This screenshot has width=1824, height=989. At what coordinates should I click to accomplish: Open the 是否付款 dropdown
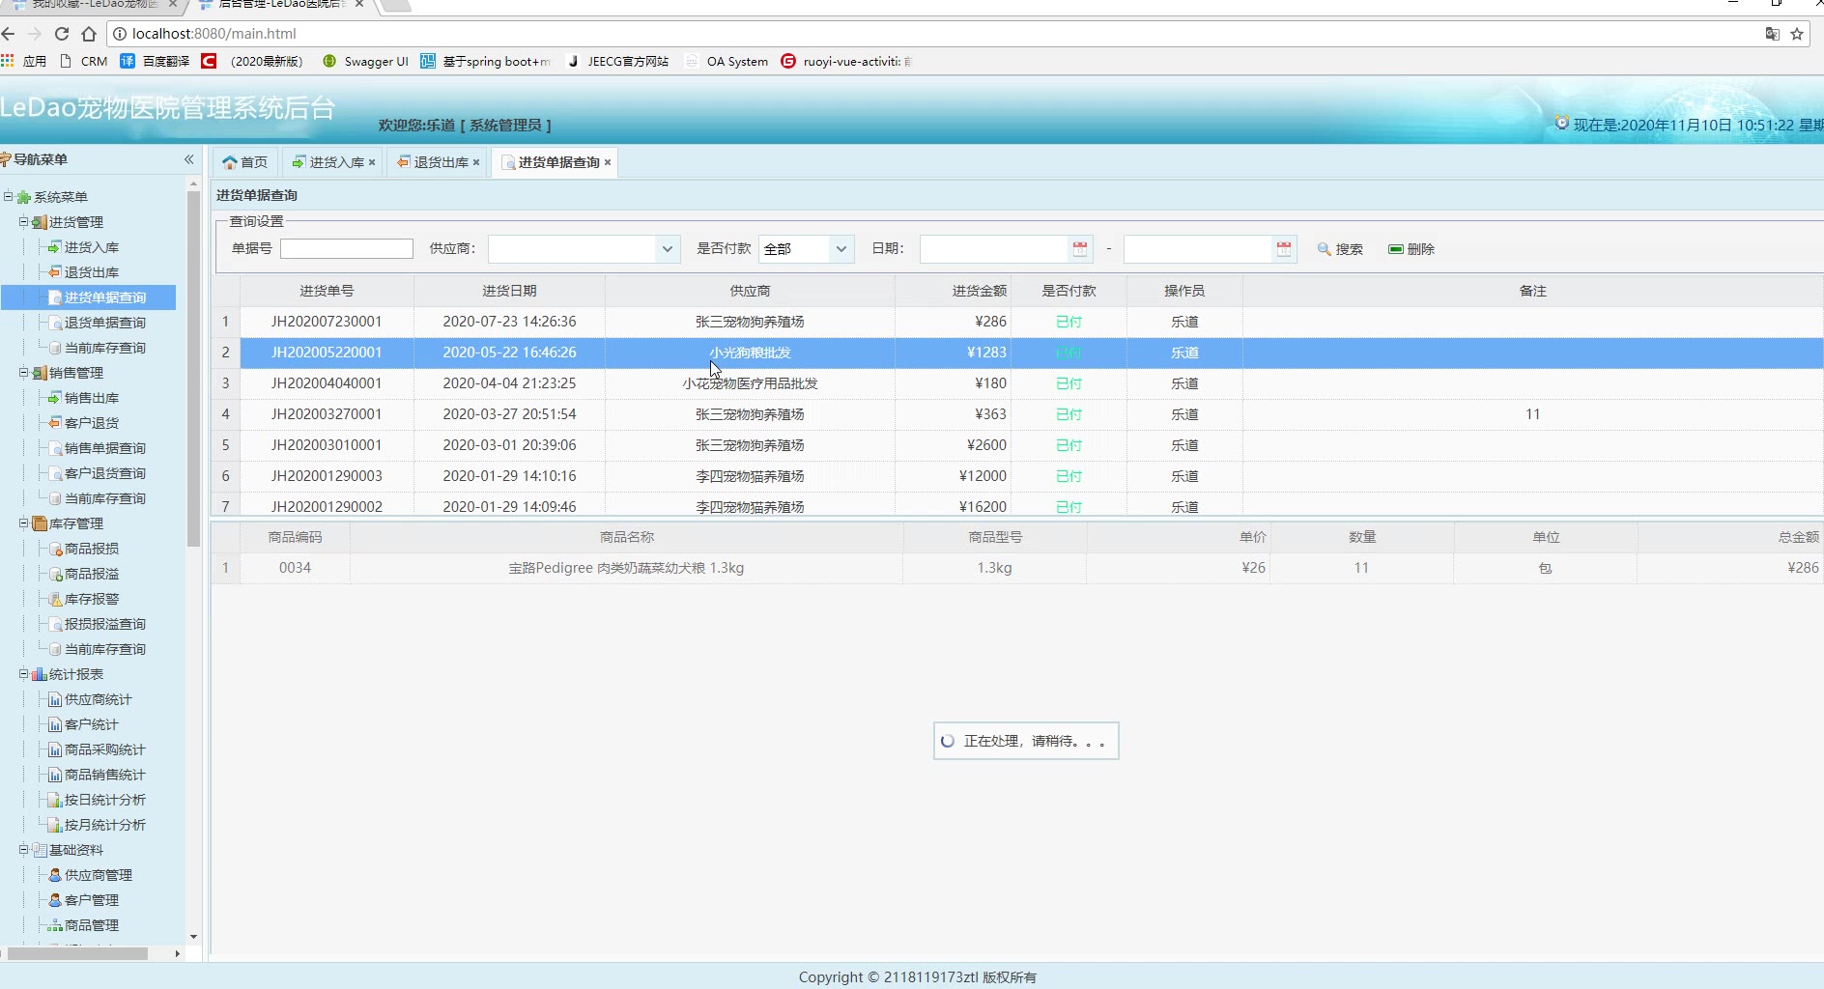click(841, 249)
